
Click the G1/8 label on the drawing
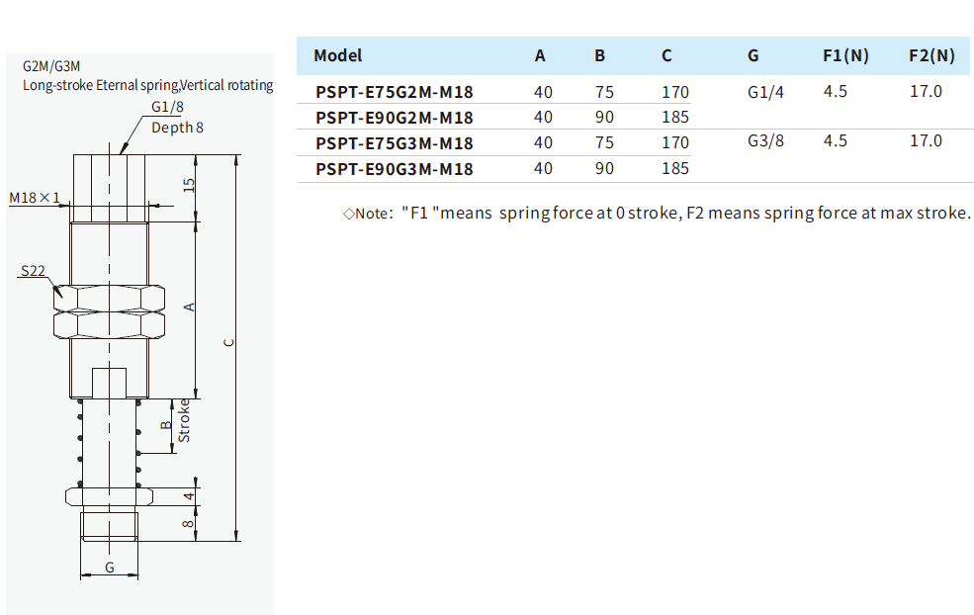[167, 109]
